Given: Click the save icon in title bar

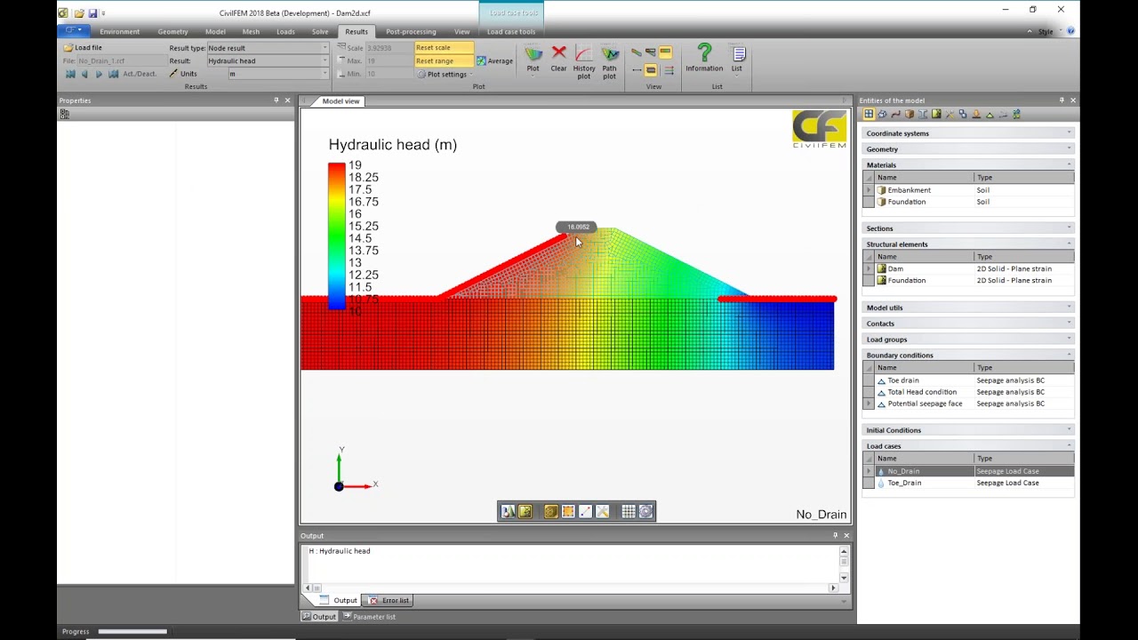Looking at the screenshot, I should tap(92, 13).
